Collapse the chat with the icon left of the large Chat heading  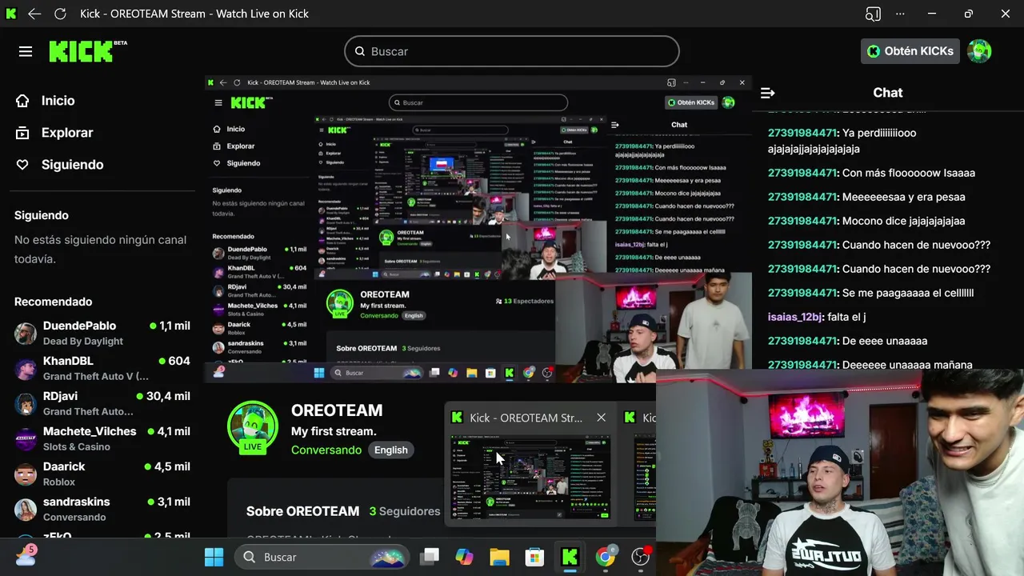[x=767, y=93]
